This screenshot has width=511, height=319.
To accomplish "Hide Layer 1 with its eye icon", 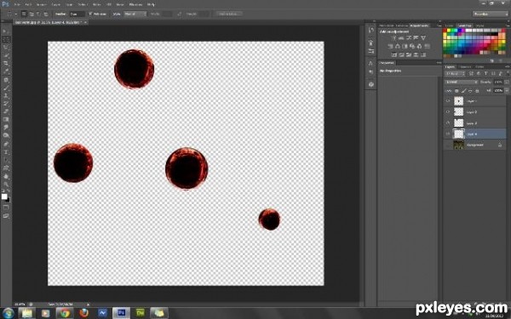I will (x=448, y=101).
